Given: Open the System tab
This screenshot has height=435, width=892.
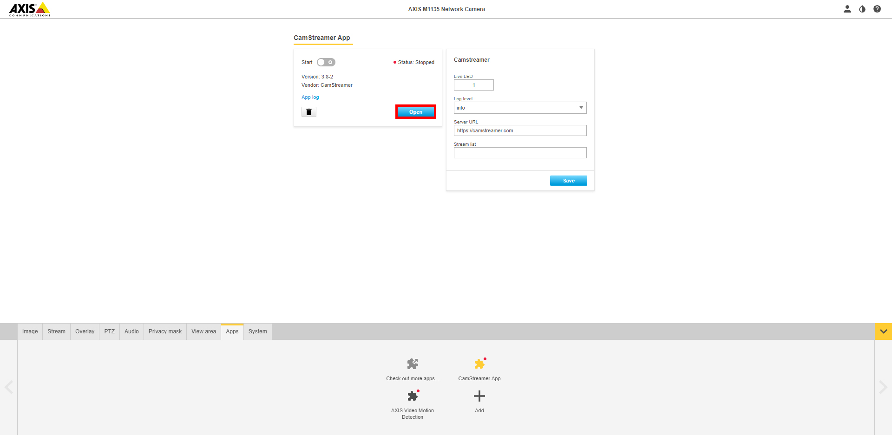Looking at the screenshot, I should coord(257,331).
